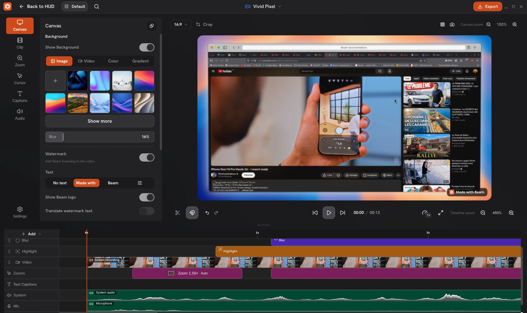Toggle the Watermark switch

tap(147, 157)
